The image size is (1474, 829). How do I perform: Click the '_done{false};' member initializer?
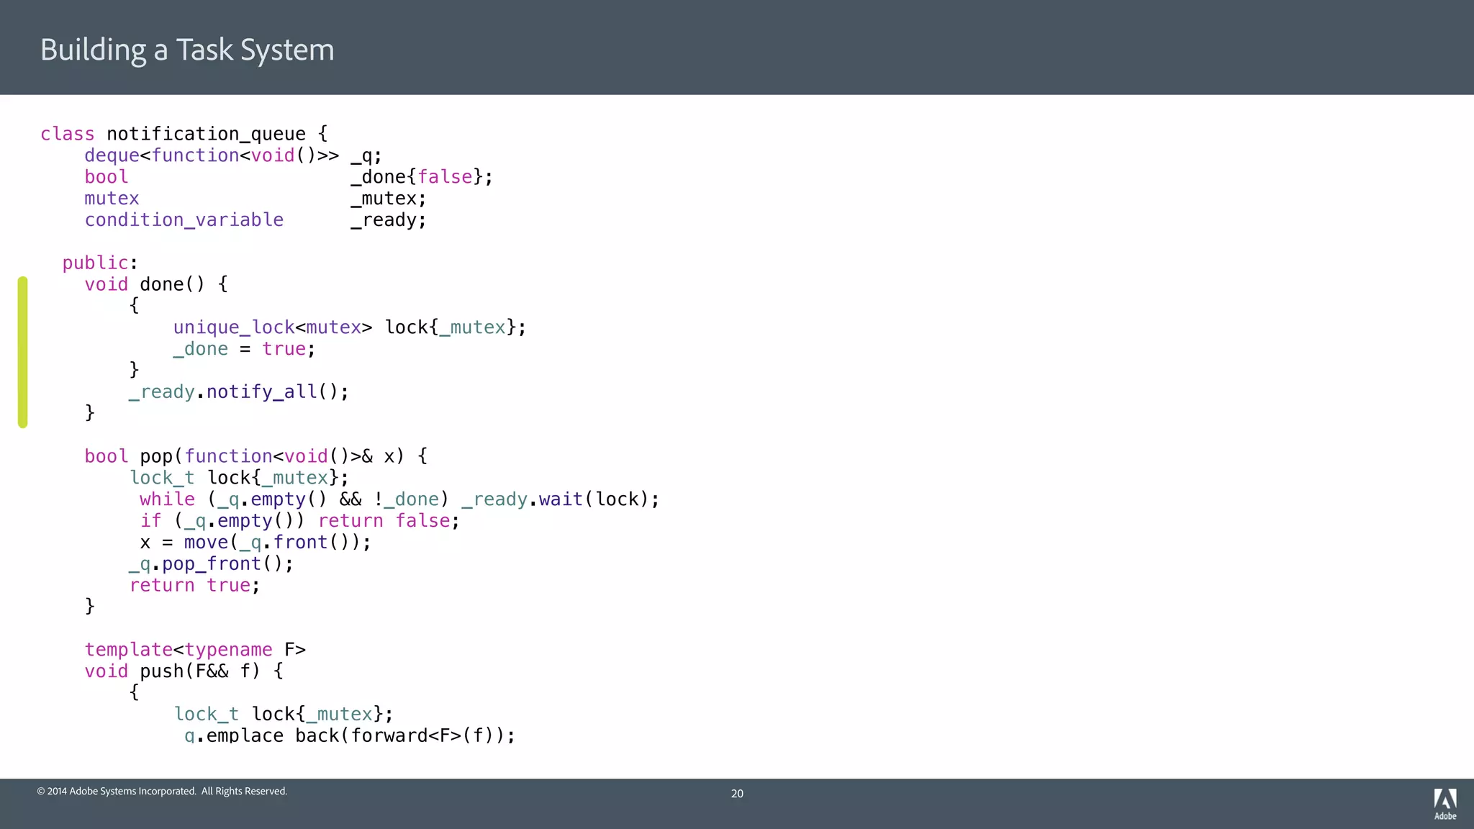(422, 177)
